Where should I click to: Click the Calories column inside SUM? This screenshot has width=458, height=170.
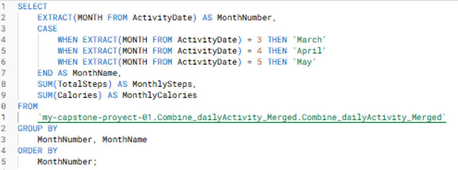coord(77,95)
